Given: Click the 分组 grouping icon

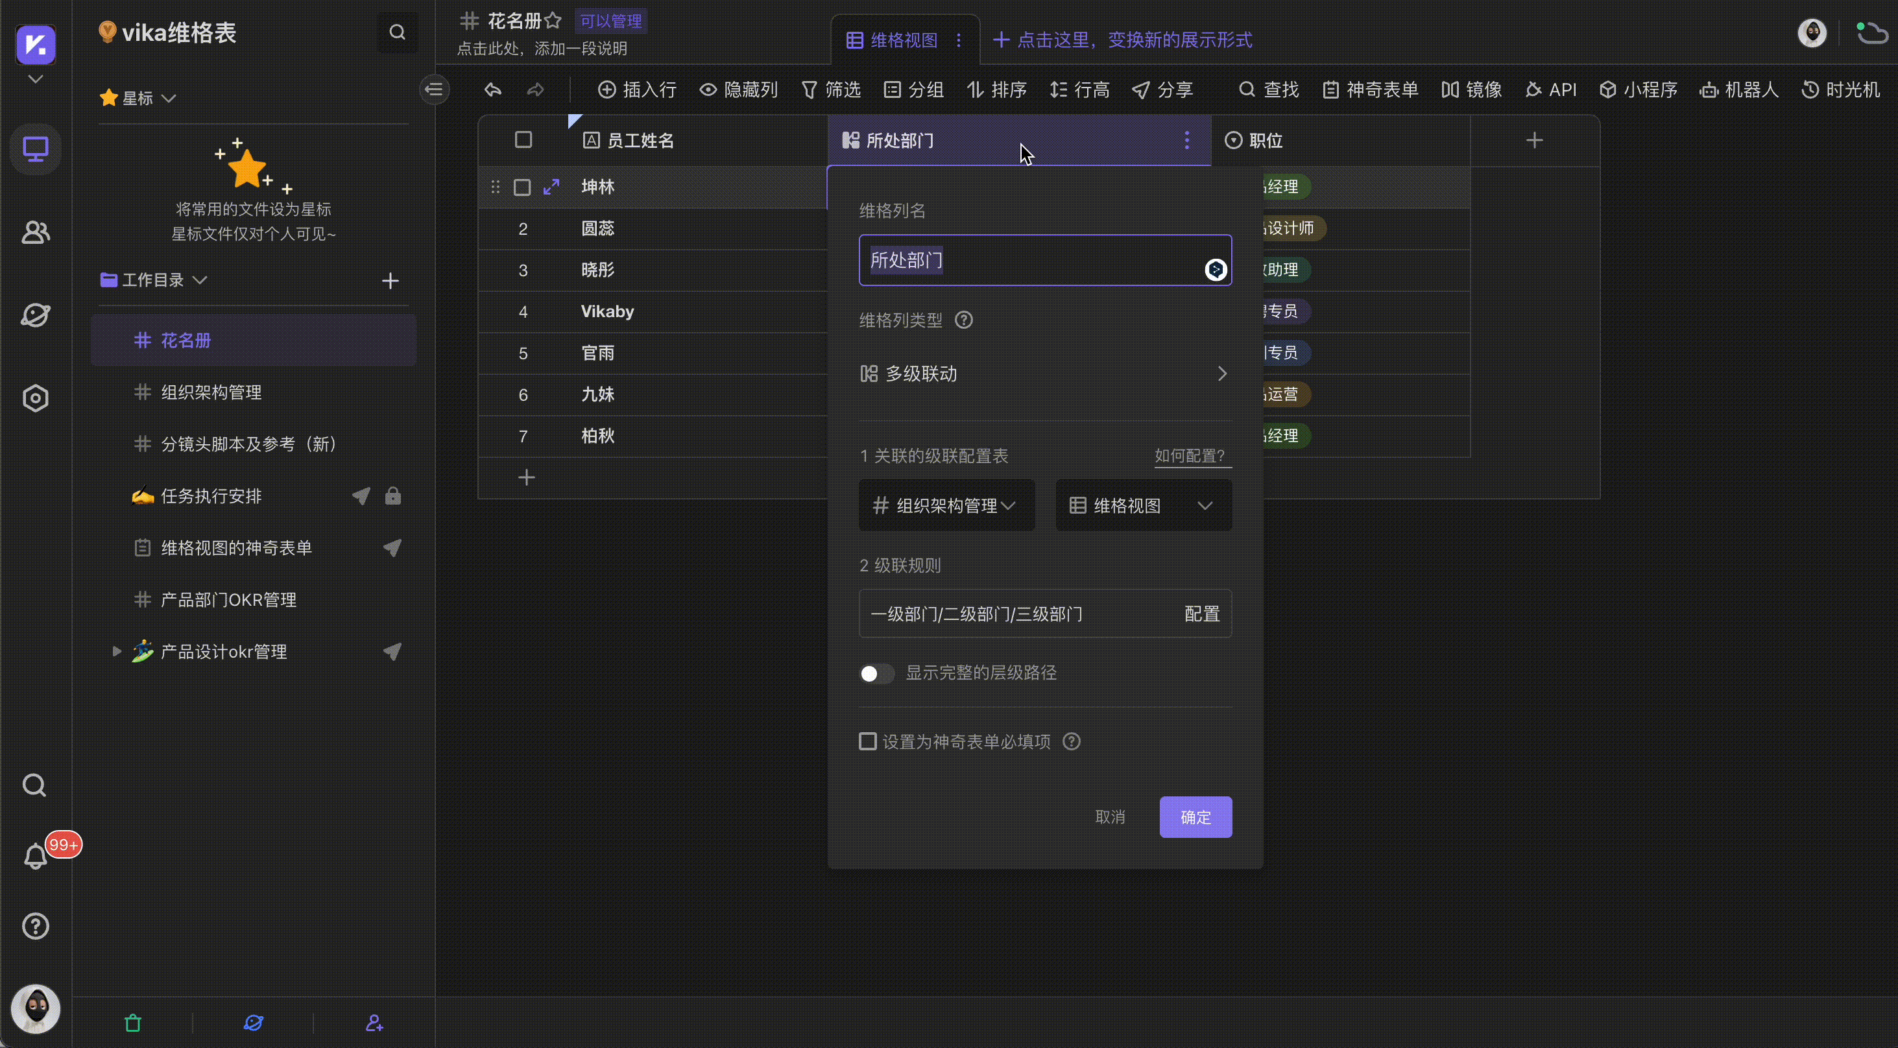Looking at the screenshot, I should click(913, 89).
